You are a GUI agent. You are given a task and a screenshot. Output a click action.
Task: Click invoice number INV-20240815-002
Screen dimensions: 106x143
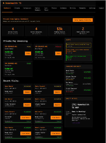[x=41, y=46]
